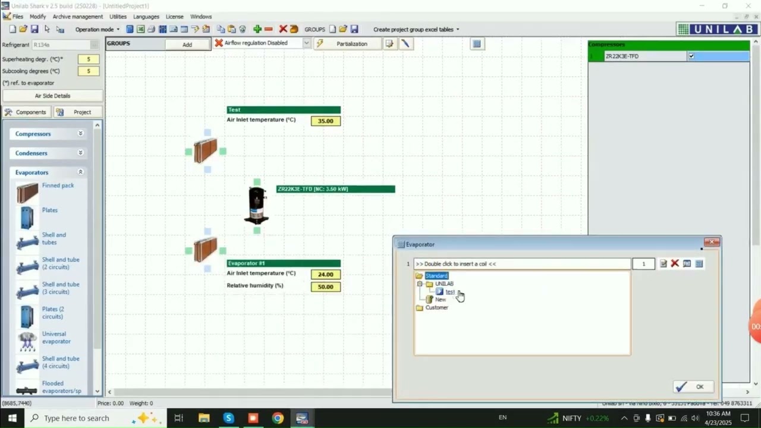Select the condenser coil on the canvas
Image resolution: width=761 pixels, height=428 pixels.
[205, 151]
